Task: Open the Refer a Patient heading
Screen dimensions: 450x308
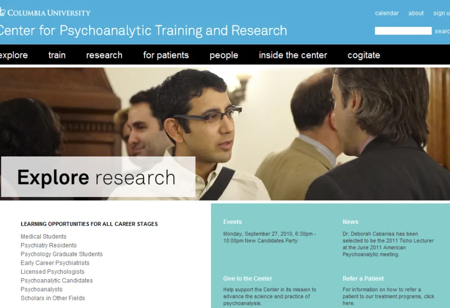Action: [363, 278]
